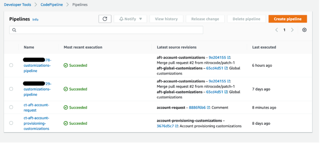Click the search magnifier icon

14,30
